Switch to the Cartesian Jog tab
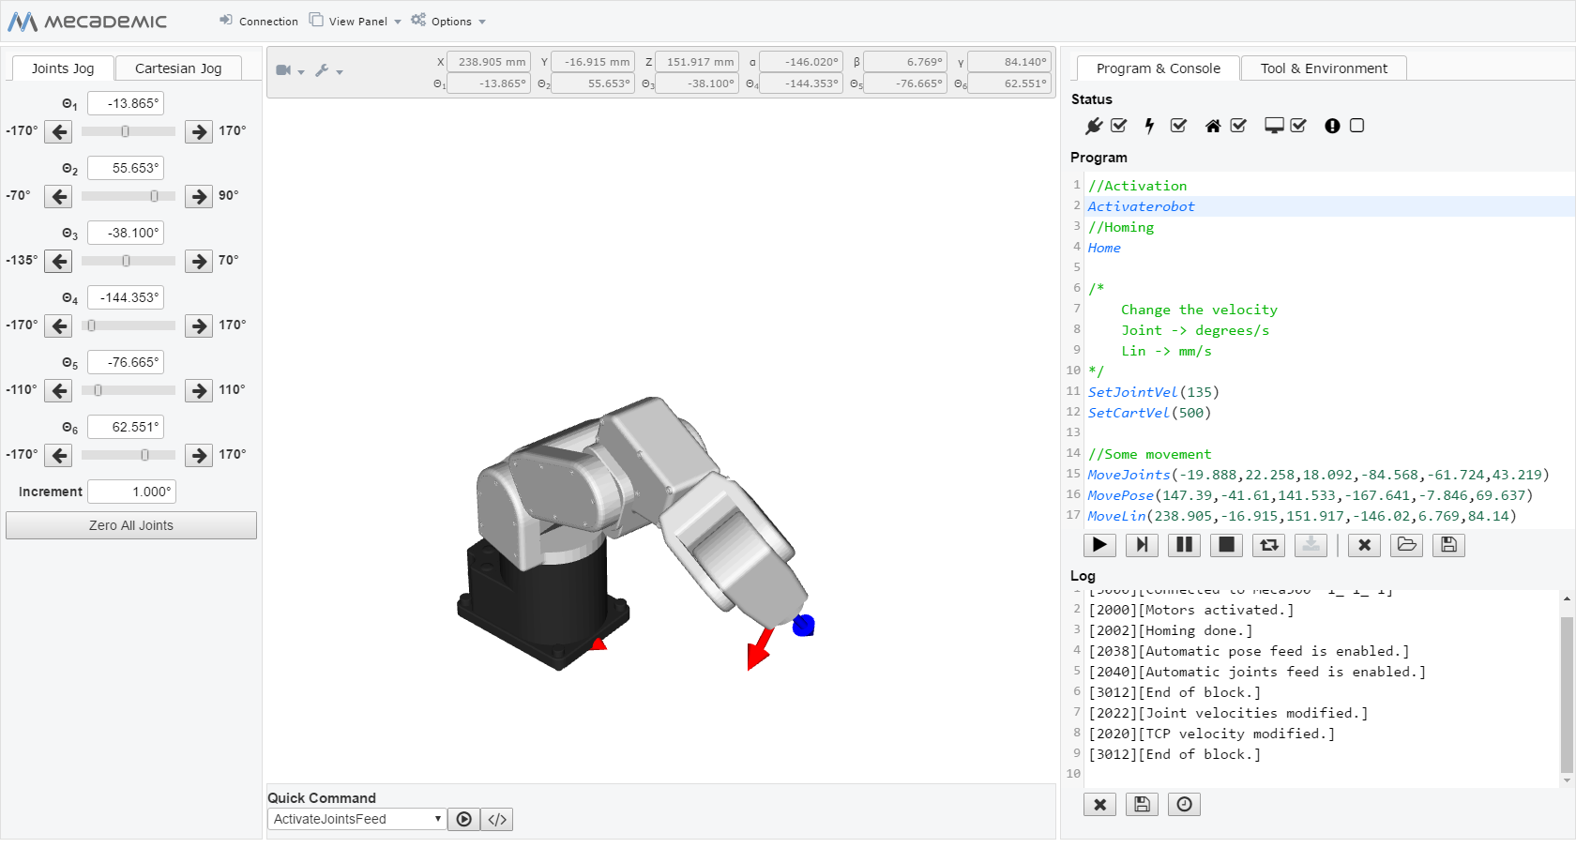 [178, 68]
